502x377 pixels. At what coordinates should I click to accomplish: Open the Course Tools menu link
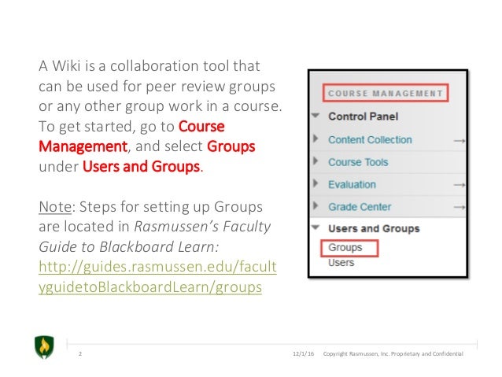(x=358, y=162)
